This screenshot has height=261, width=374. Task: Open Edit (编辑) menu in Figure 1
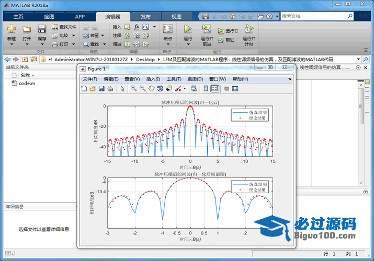coord(111,79)
